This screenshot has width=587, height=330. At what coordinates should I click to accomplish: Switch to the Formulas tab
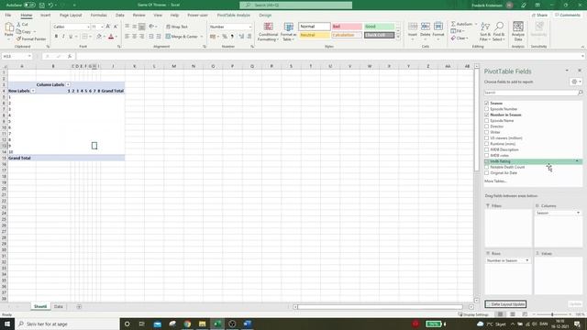tap(99, 16)
